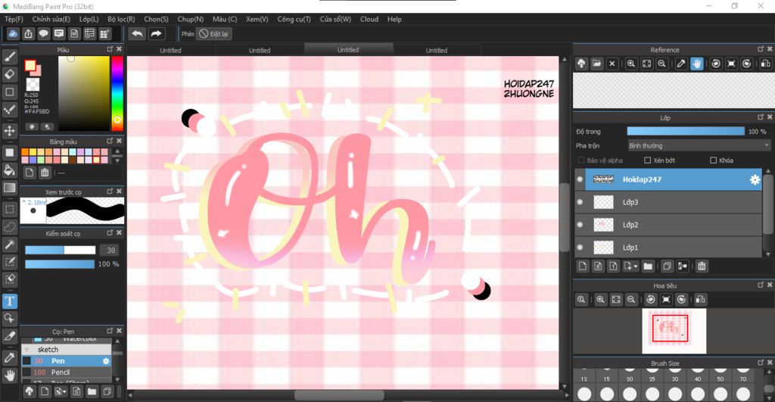Zoom in within the Navigator panel
Viewport: 775px width, 402px height.
(x=600, y=300)
